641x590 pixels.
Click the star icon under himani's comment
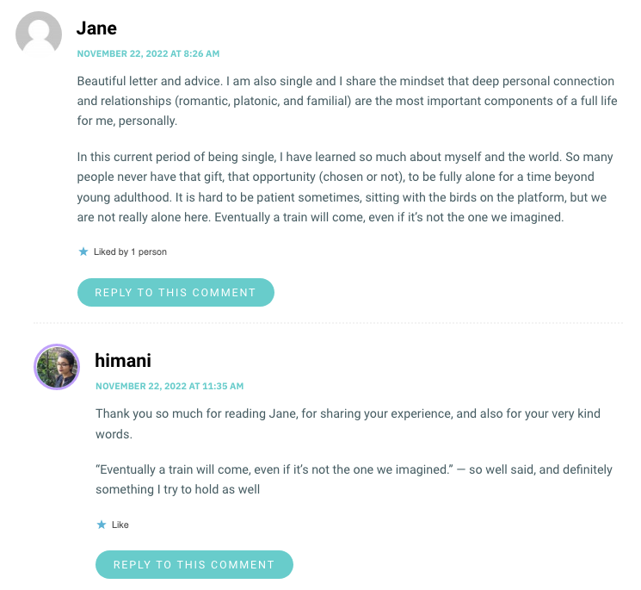[x=102, y=524]
